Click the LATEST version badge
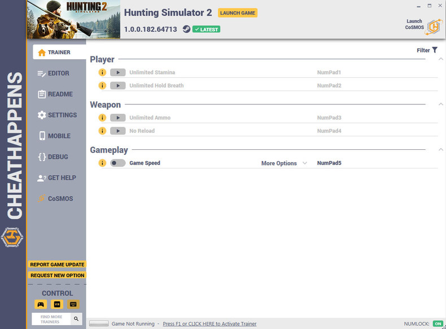 click(x=206, y=29)
